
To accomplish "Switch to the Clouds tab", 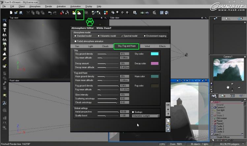I will coord(105,46).
